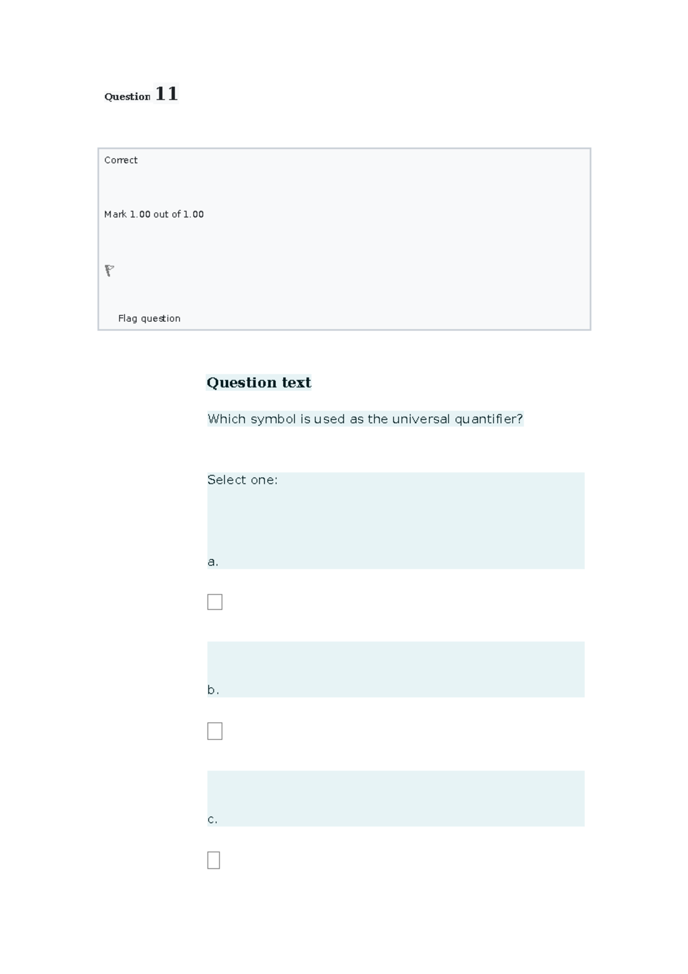The width and height of the screenshot is (688, 974).
Task: Click the word "Question" before the number
Action: [x=127, y=96]
